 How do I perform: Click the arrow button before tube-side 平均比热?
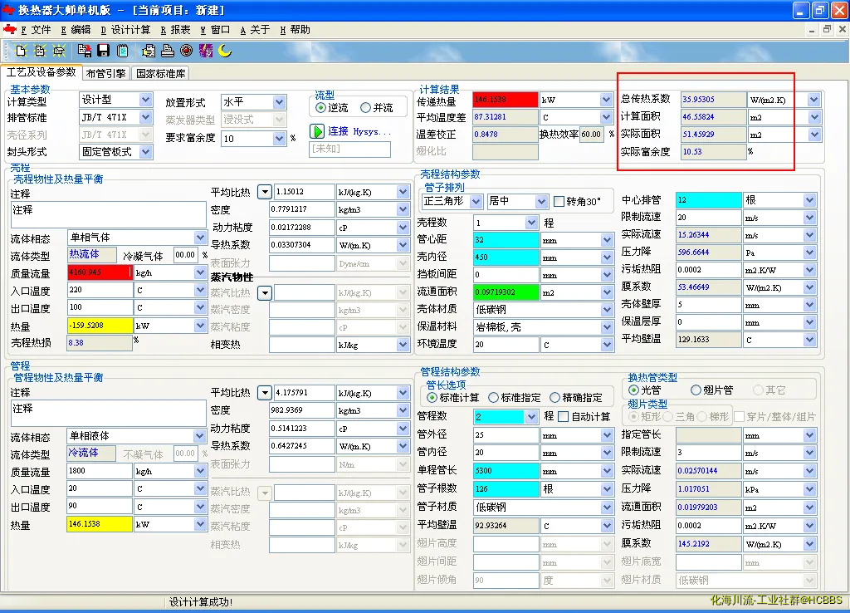tap(264, 393)
